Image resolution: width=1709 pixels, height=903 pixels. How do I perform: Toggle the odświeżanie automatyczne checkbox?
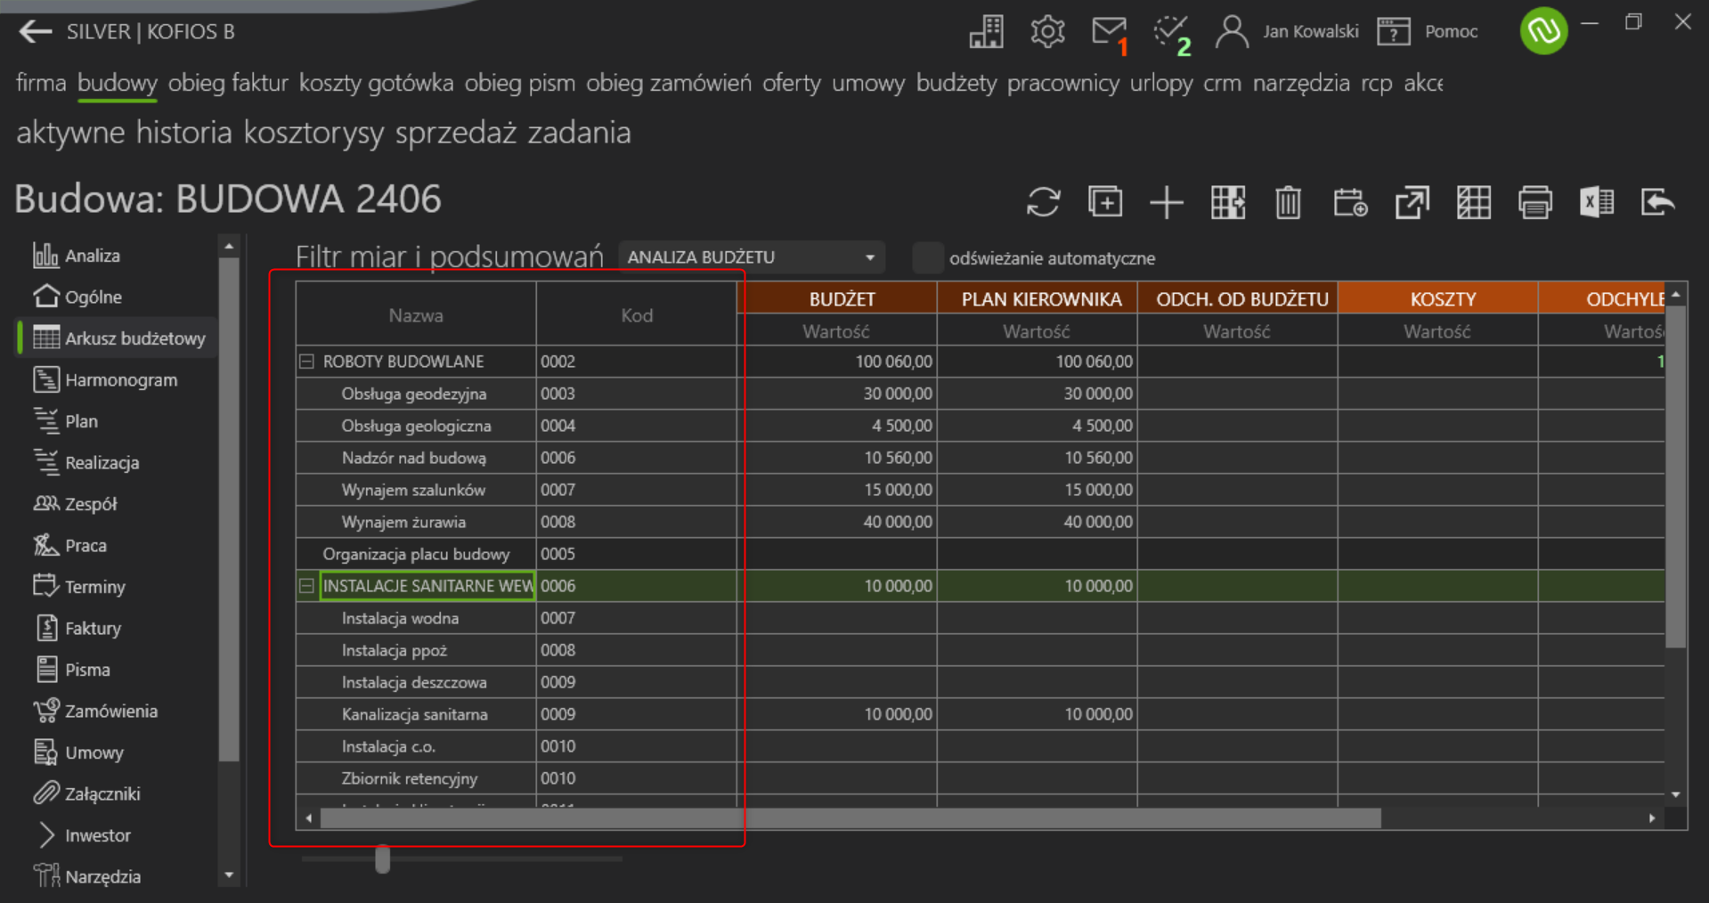[927, 258]
